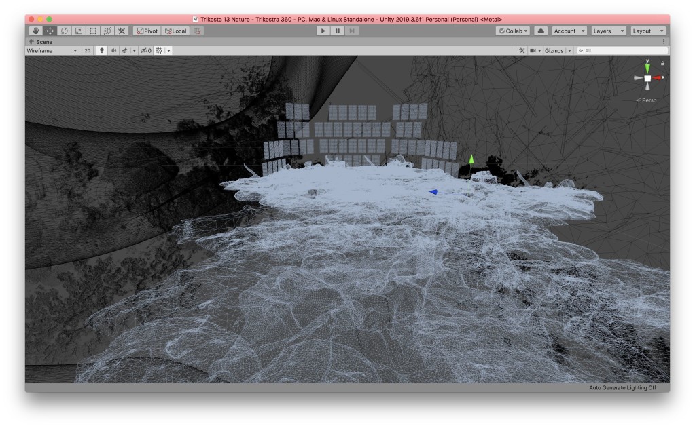Image resolution: width=695 pixels, height=428 pixels.
Task: Open the Layout dropdown
Action: [x=647, y=31]
